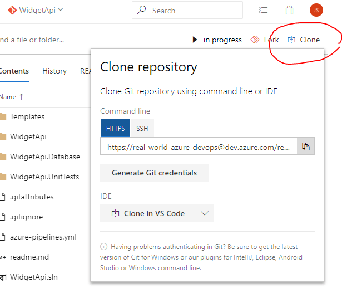Open the WidgetApi.sln file

[34, 277]
